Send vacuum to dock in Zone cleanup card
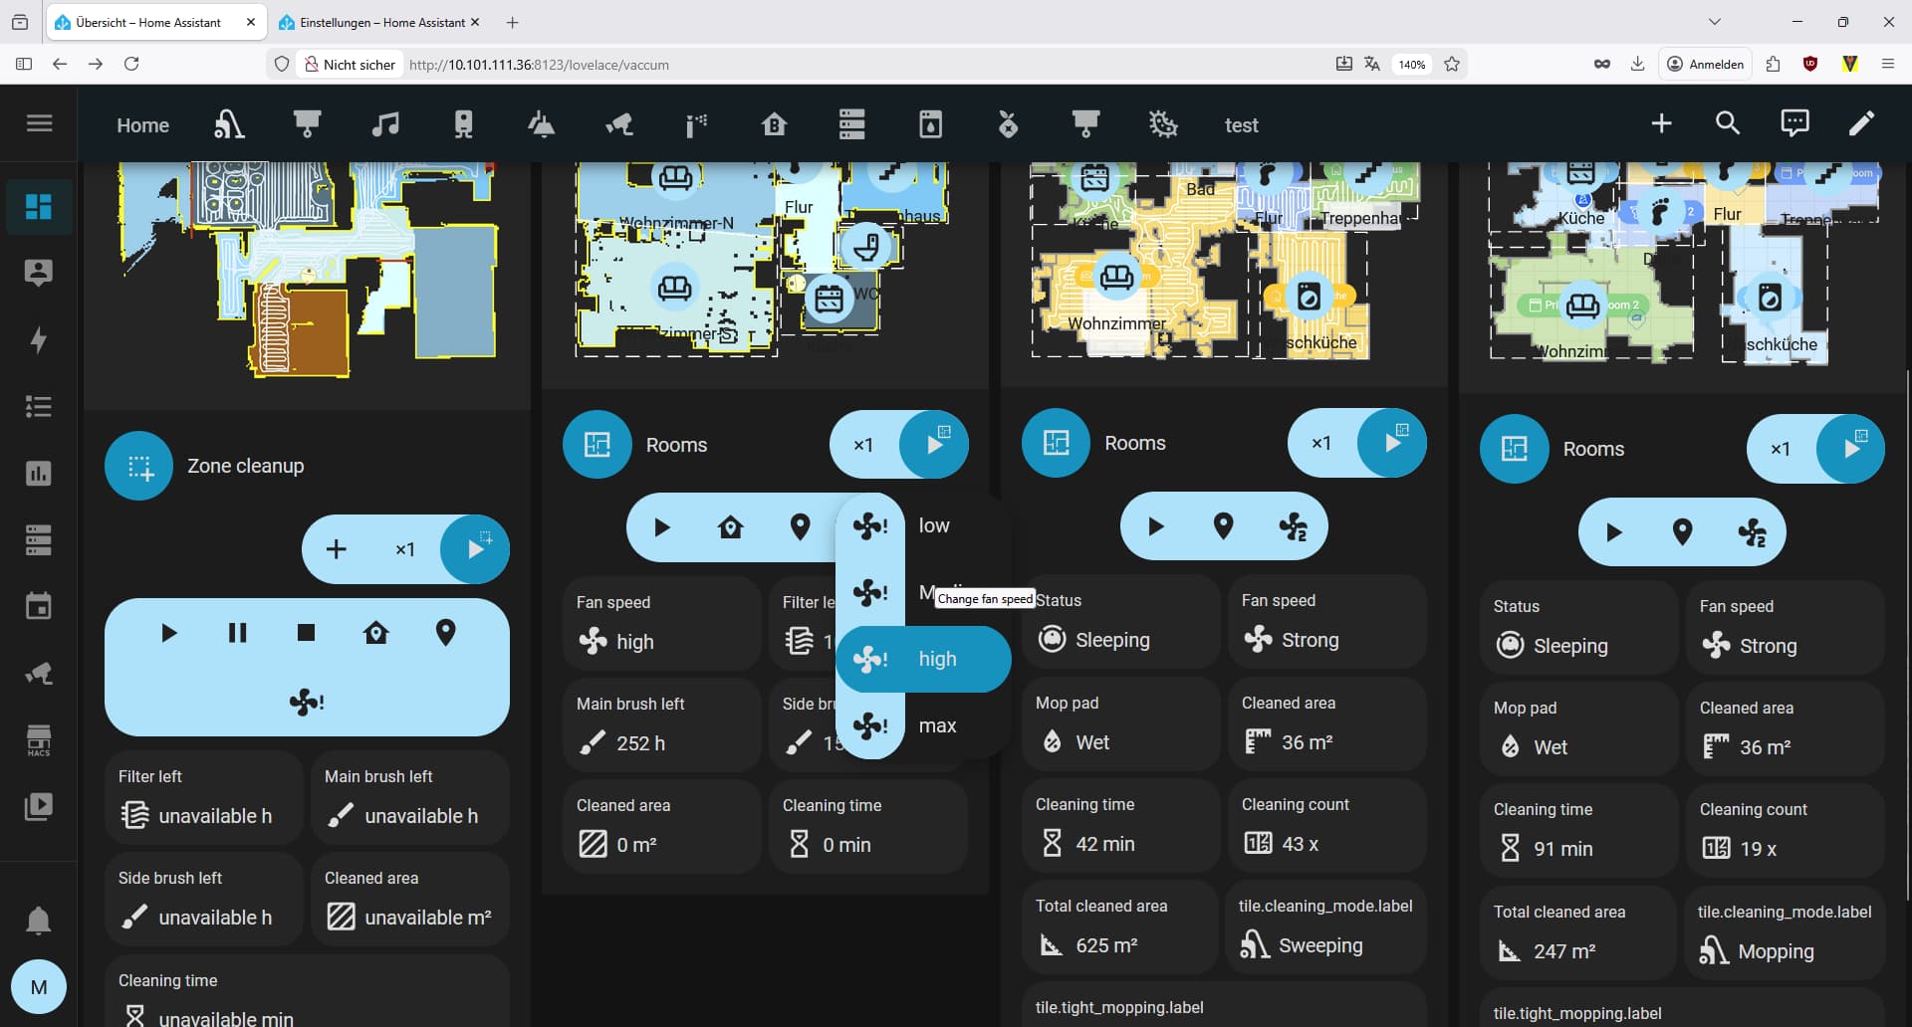This screenshot has width=1912, height=1027. [375, 633]
